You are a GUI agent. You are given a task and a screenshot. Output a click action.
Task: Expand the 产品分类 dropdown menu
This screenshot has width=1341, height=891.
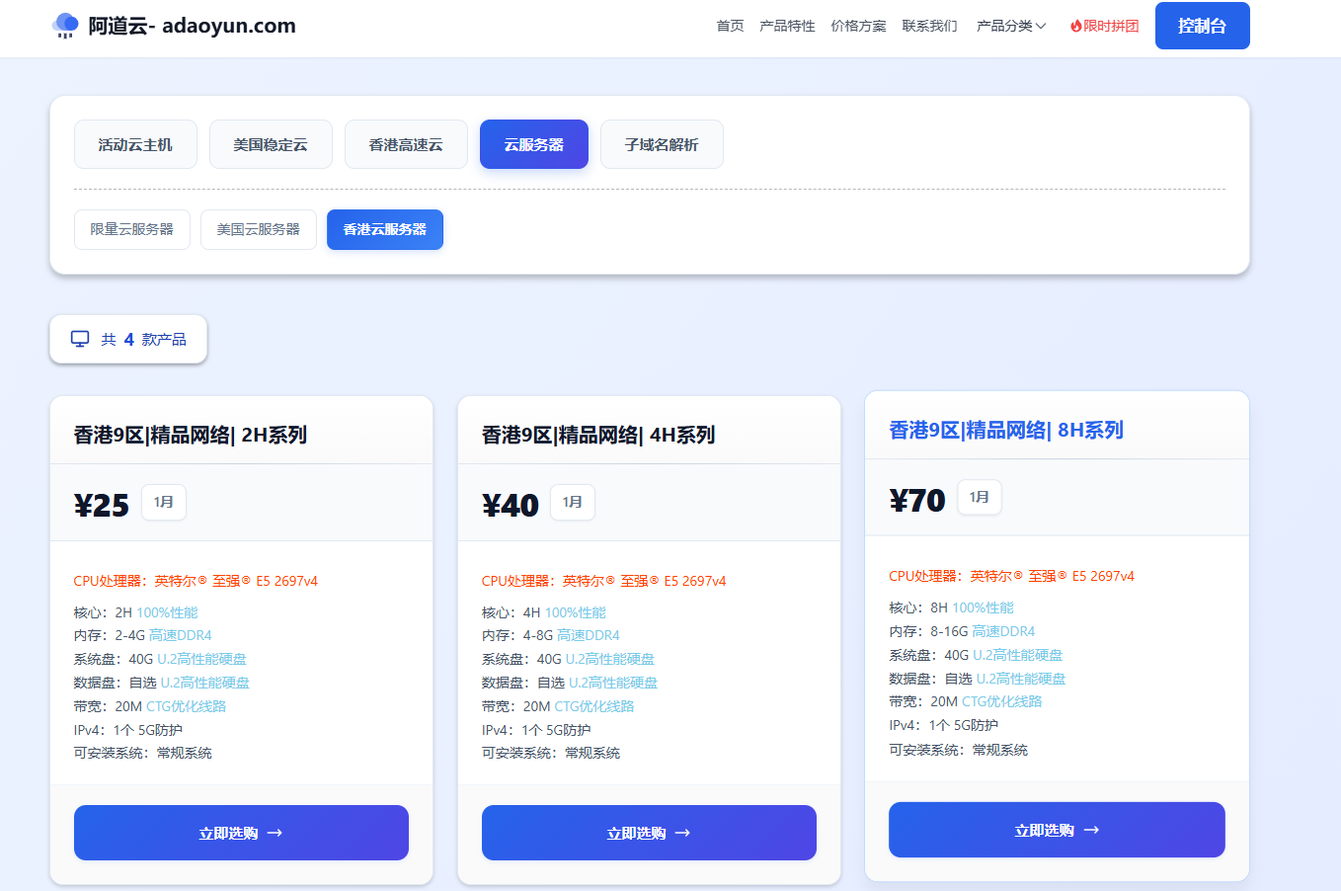(1010, 26)
